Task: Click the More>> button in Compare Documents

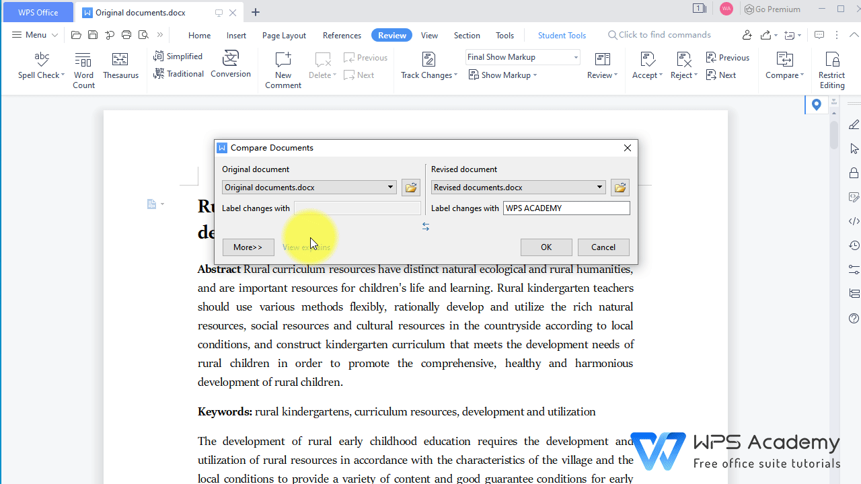Action: click(248, 247)
